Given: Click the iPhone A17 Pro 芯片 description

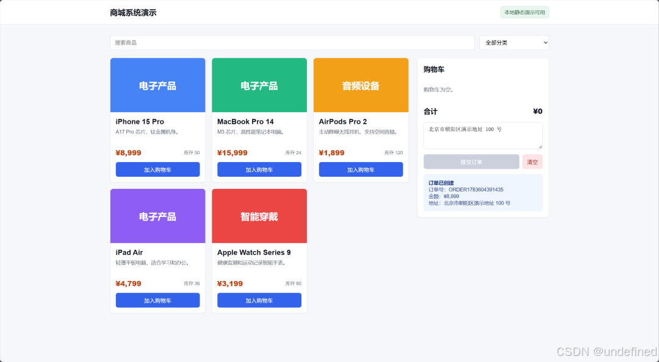Looking at the screenshot, I should pos(148,132).
